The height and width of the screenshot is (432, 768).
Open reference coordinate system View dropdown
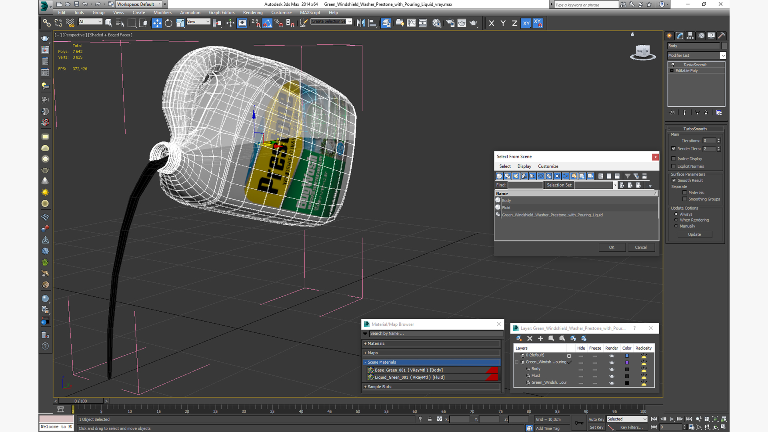198,22
